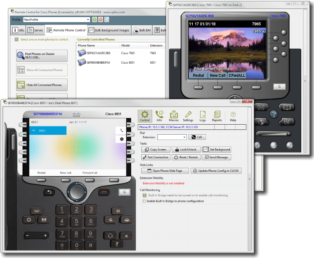Click red end-call key on 8851 phone
Image resolution: width=314 pixels, height=258 pixels.
[104, 192]
